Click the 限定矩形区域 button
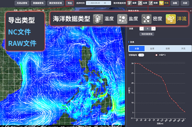Viewport: 192px width, 127px height. tap(56, 3)
